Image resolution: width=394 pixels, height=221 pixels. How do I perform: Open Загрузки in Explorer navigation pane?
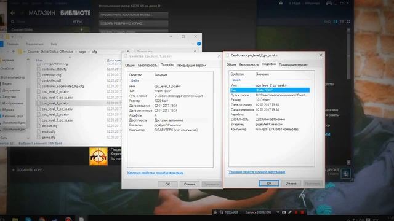(x=9, y=97)
